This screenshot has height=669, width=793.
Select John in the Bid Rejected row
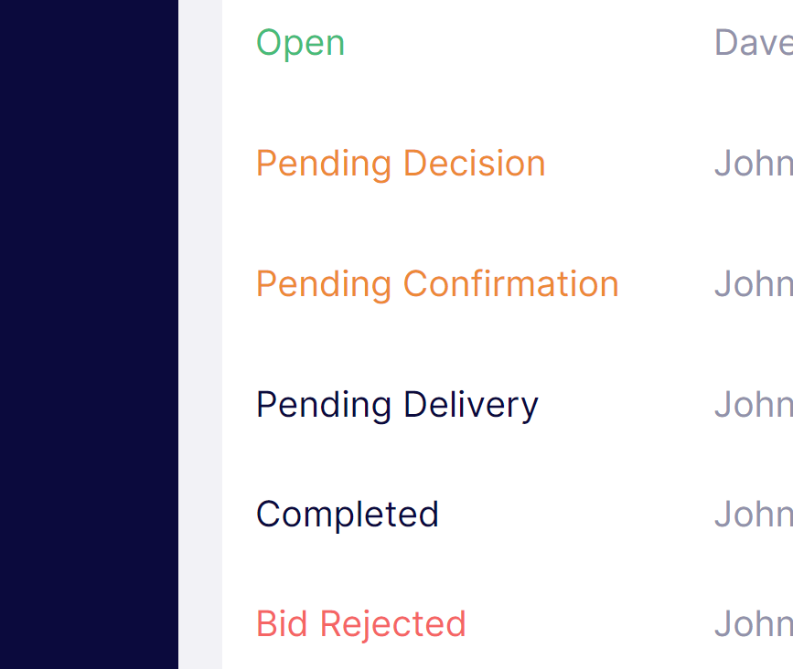[x=754, y=624]
